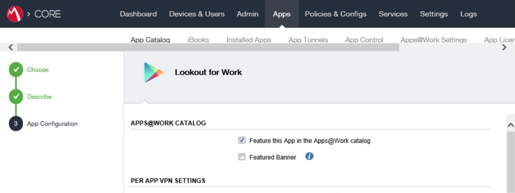Viewport: 515px width, 193px height.
Task: Open the Dashboard menu
Action: tap(138, 14)
